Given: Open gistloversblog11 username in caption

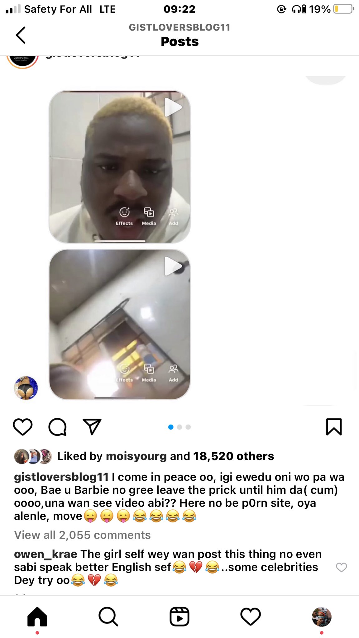Looking at the screenshot, I should tap(61, 477).
